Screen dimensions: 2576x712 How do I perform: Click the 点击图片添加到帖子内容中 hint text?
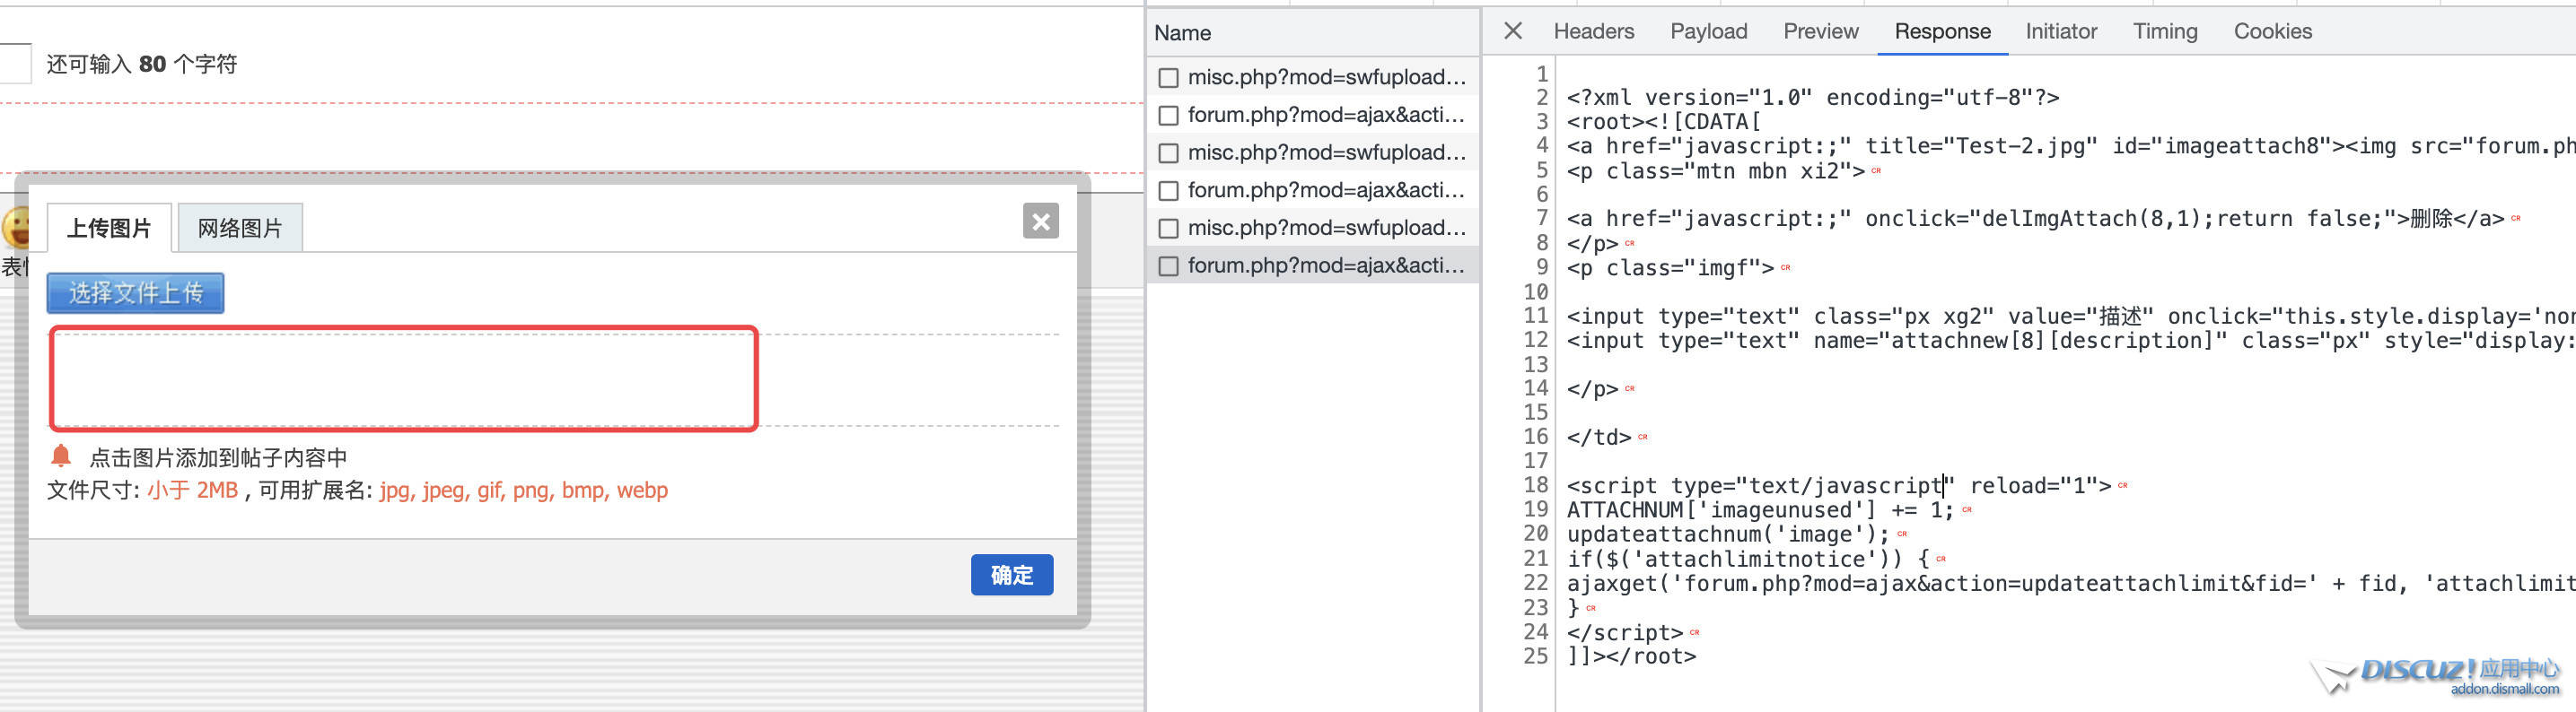218,457
